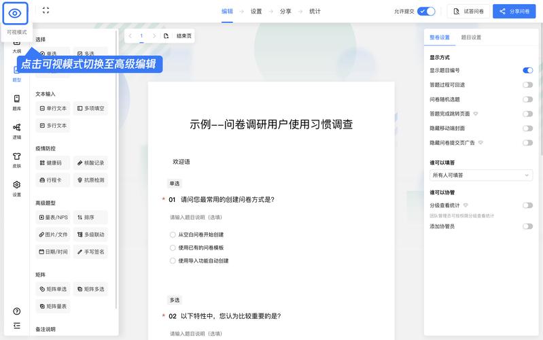
Task: Toggle 显示题目编号 switch
Action: tap(528, 70)
